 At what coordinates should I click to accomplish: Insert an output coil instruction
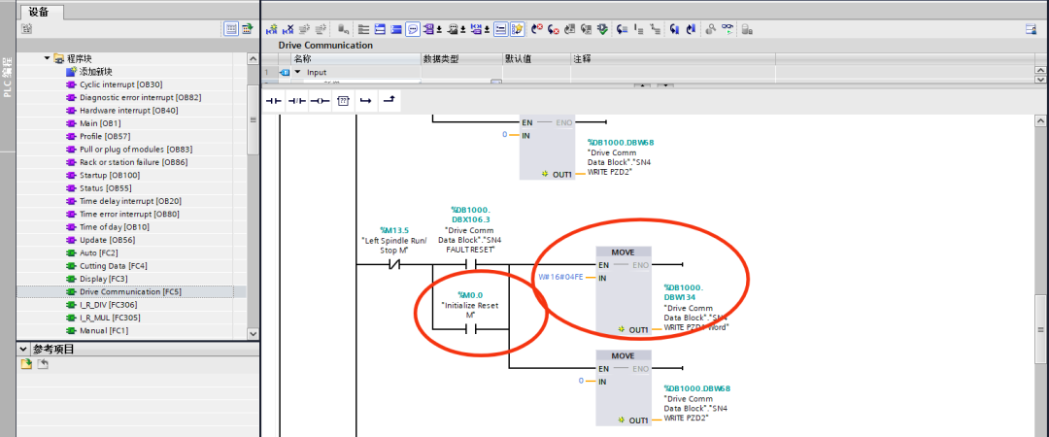tap(320, 100)
